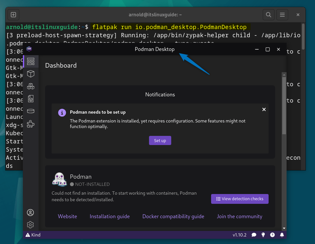Viewport: 315px width, 244px height.
Task: Open notifications via the bell icon
Action: pyautogui.click(x=282, y=235)
